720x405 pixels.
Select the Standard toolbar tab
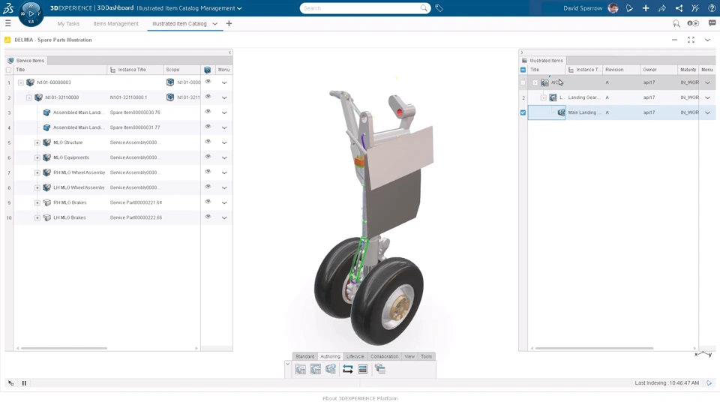[x=305, y=356]
